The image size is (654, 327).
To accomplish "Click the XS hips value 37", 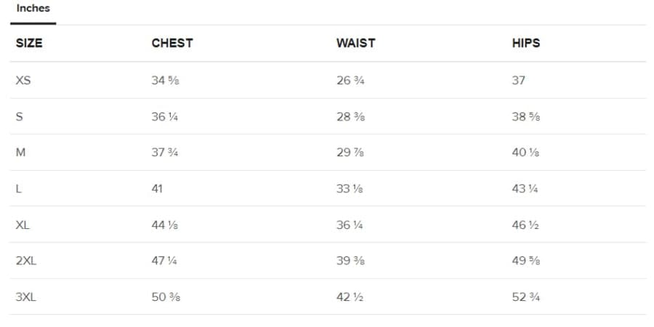I will [x=518, y=80].
